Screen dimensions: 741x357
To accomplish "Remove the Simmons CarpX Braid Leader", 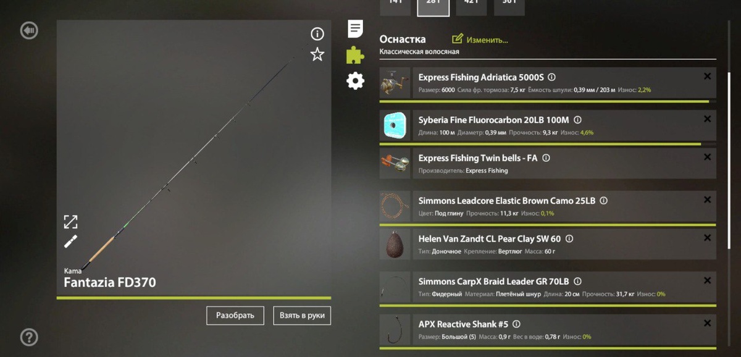I will 707,280.
